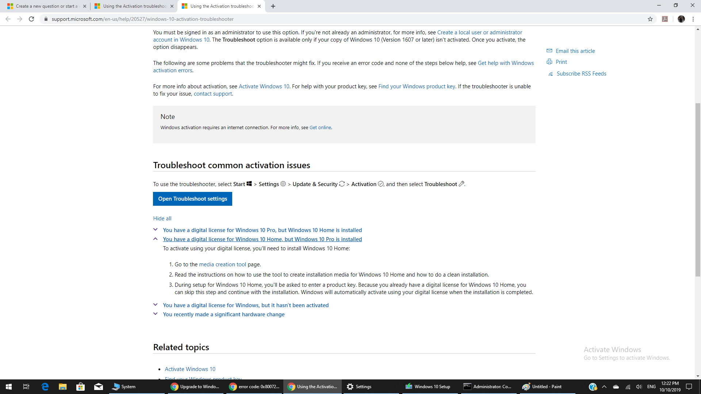Image resolution: width=701 pixels, height=394 pixels.
Task: Switch to Windows 10 Setup on taskbar
Action: click(x=430, y=387)
